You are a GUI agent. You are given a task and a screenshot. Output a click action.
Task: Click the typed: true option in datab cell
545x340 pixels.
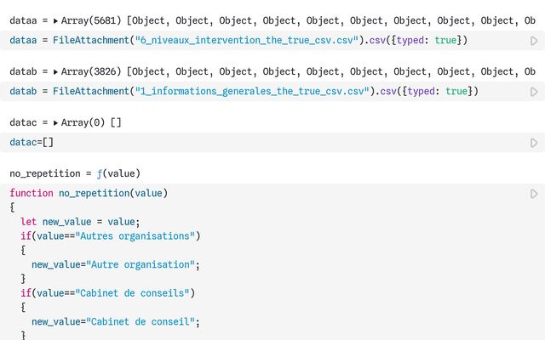pos(438,92)
